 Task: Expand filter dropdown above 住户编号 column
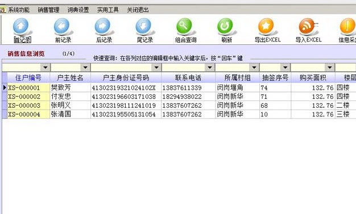[x=45, y=68]
